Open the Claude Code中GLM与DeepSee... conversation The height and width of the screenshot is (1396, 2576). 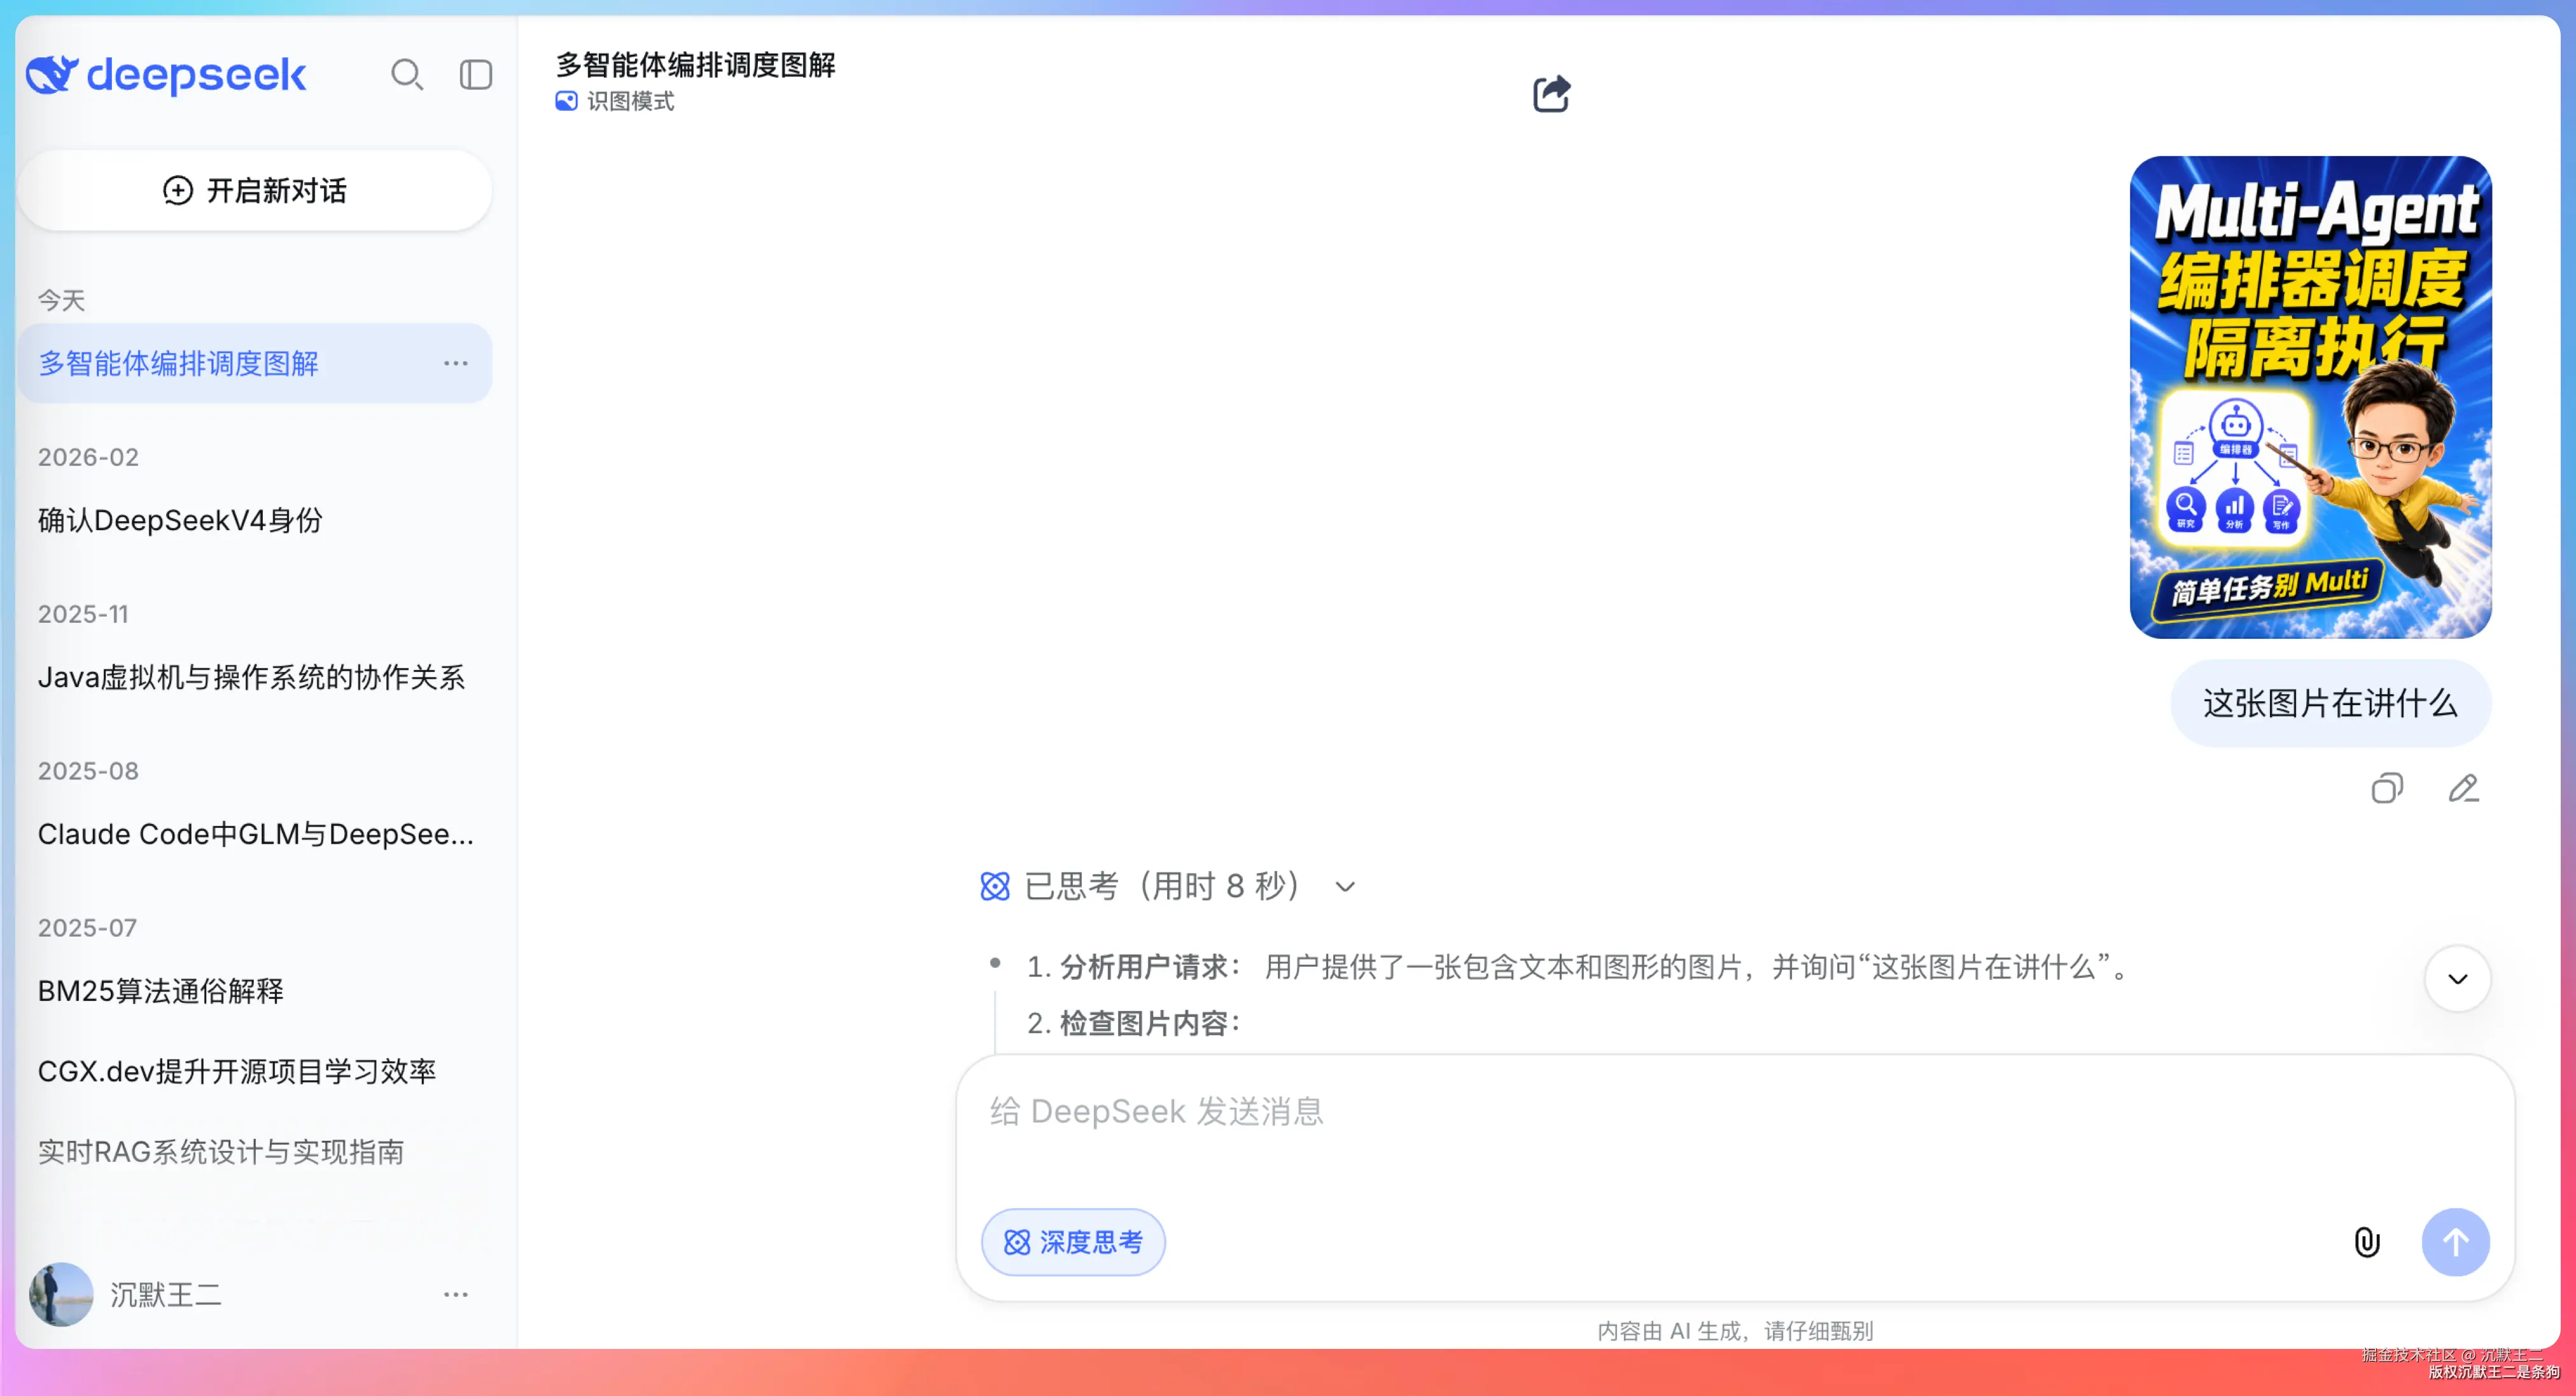pos(255,834)
